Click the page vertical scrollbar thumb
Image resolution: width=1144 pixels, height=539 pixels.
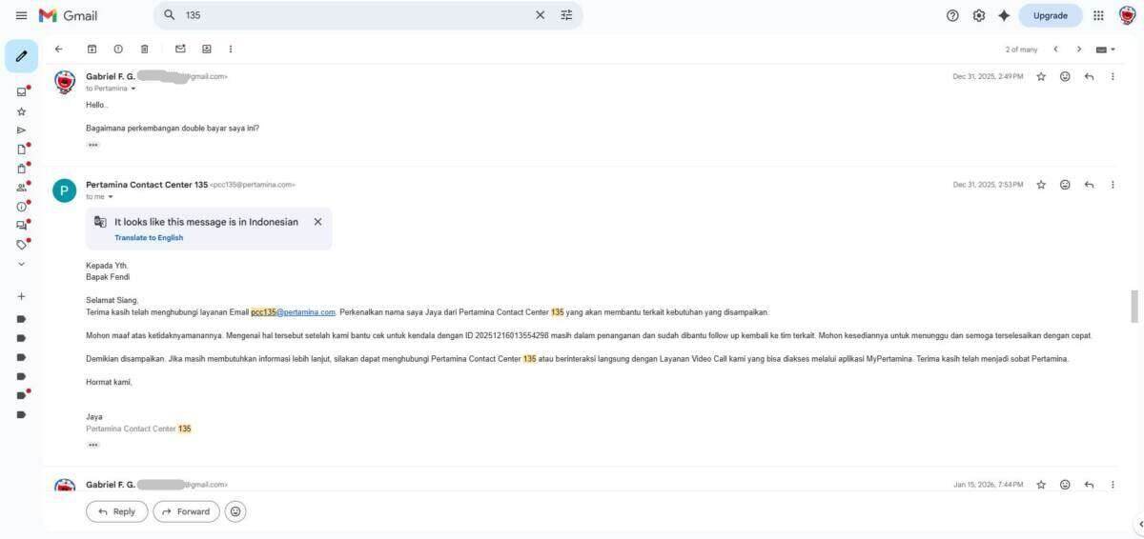pos(1134,307)
